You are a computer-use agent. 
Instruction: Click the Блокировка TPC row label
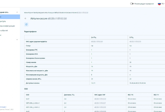[32, 50]
